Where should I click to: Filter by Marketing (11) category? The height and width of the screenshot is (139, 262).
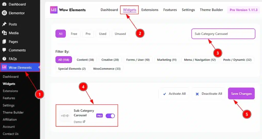click(x=167, y=60)
